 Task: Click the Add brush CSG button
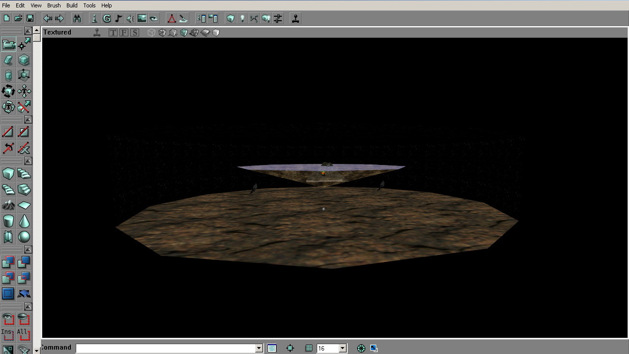[x=8, y=262]
